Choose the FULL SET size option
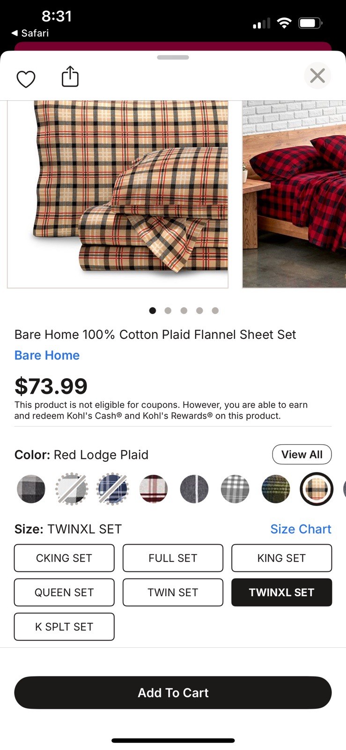This screenshot has height=750, width=346. pos(173,558)
